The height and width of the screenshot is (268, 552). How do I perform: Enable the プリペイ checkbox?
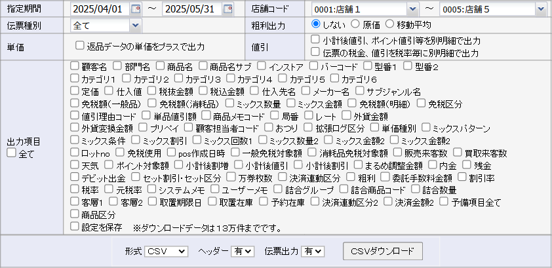click(143, 127)
